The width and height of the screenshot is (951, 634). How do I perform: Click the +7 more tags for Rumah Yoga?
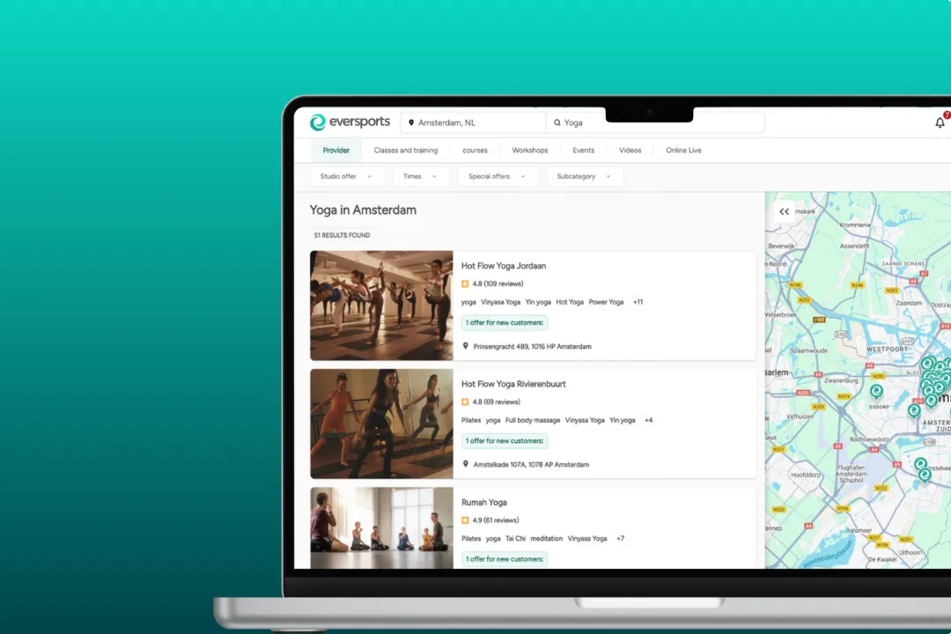coord(621,539)
